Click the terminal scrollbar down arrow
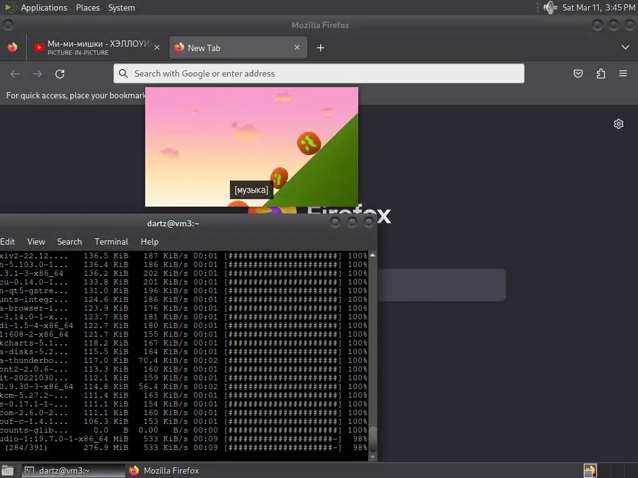 pyautogui.click(x=373, y=457)
